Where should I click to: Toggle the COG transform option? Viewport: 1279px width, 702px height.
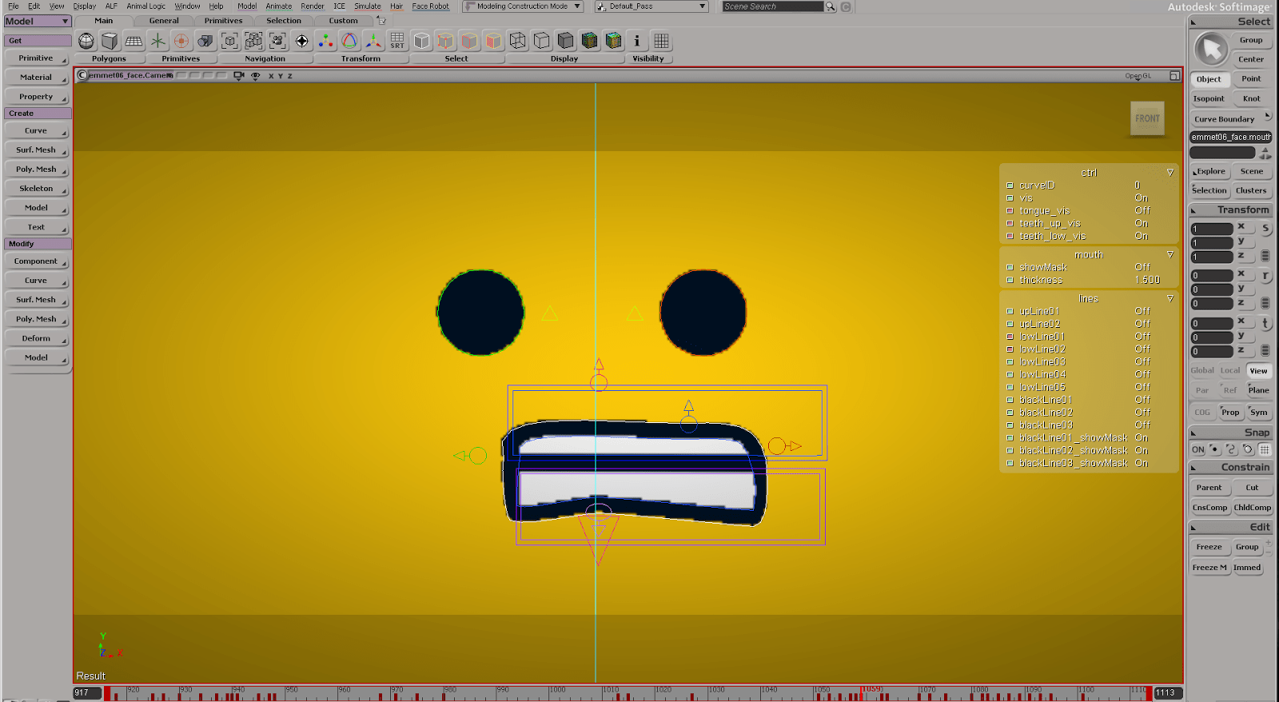point(1202,413)
